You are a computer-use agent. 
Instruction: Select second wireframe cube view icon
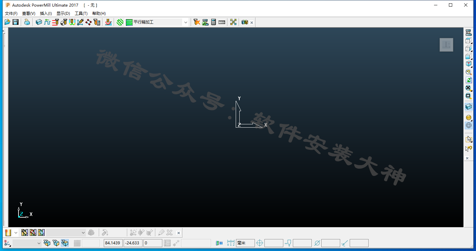pos(468,49)
